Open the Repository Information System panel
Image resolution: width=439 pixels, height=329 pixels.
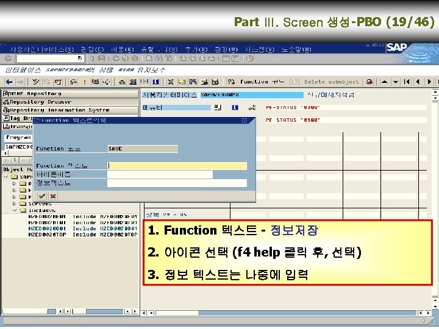coord(70,110)
